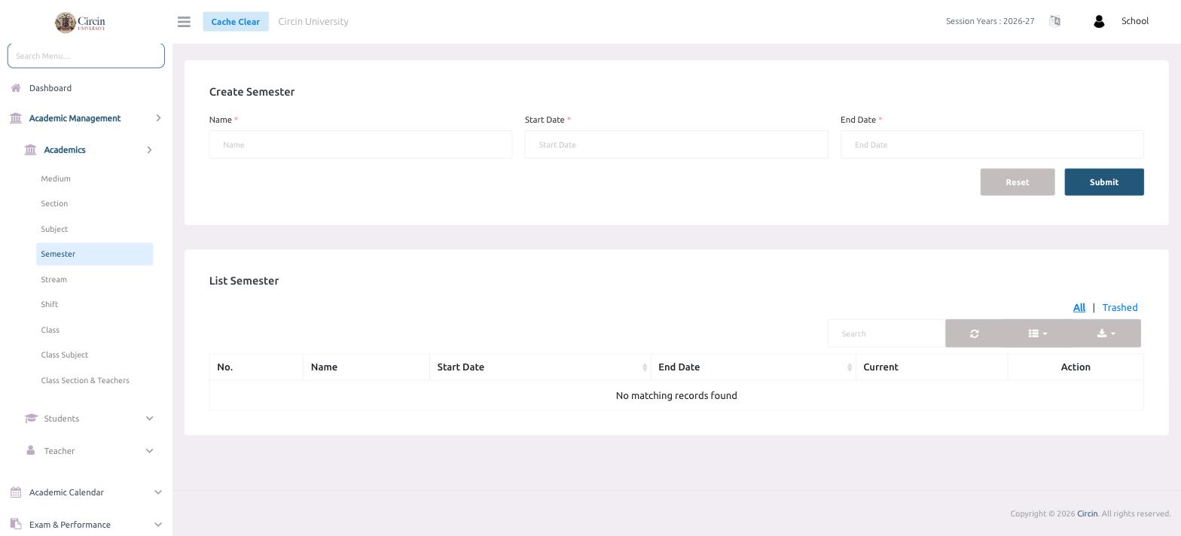Click the Cache Clear button

tap(236, 22)
